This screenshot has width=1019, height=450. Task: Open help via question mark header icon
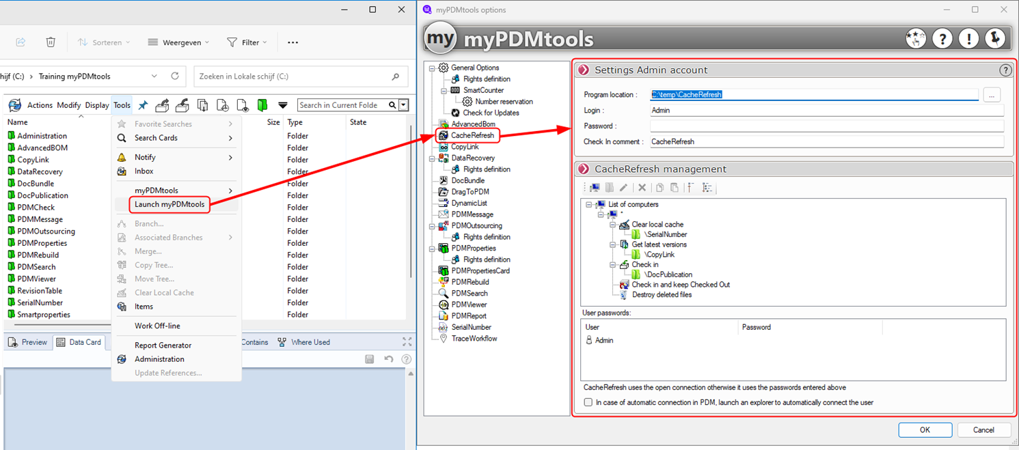(x=942, y=39)
